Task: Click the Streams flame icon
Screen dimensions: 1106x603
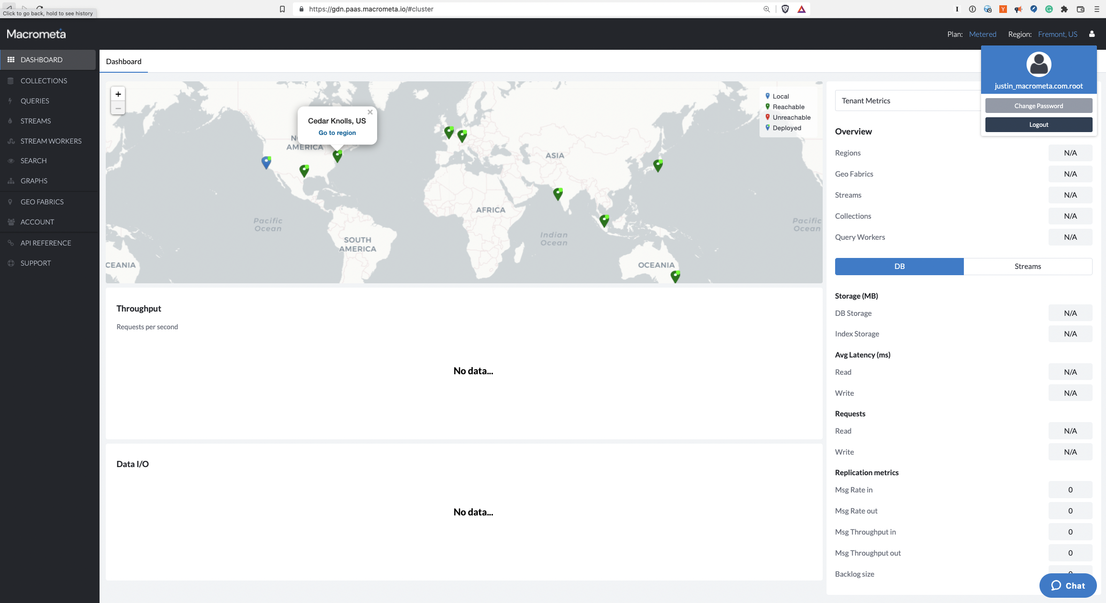Action: coord(10,121)
